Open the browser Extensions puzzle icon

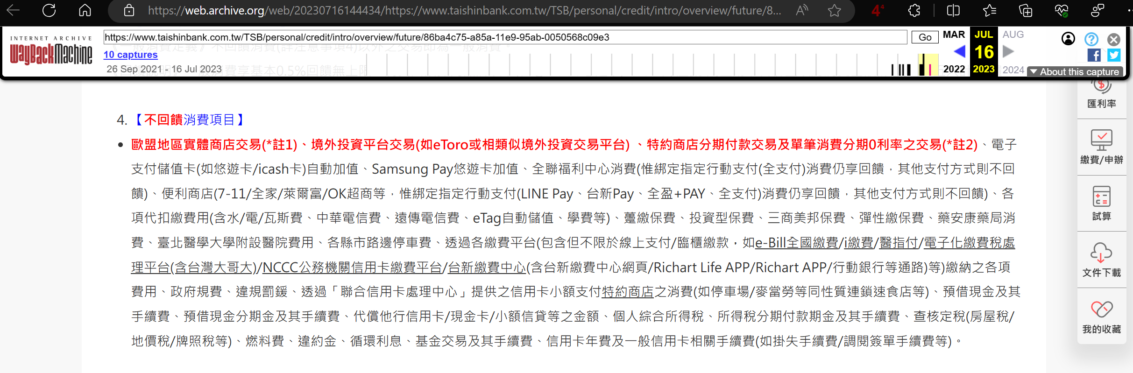[914, 10]
